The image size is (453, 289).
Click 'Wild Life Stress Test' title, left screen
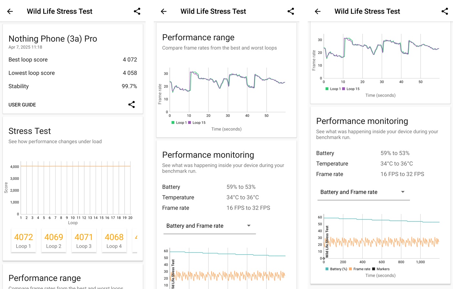tap(59, 11)
